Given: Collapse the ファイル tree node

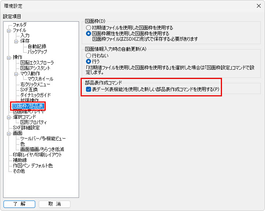Looking at the screenshot, I should pos(9,30).
